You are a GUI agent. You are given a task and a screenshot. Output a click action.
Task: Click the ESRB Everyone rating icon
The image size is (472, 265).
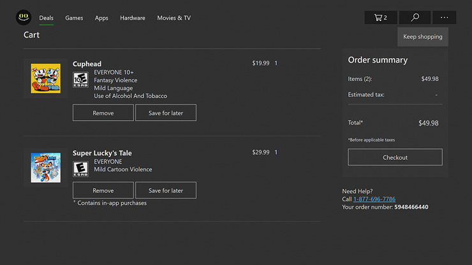[80, 169]
